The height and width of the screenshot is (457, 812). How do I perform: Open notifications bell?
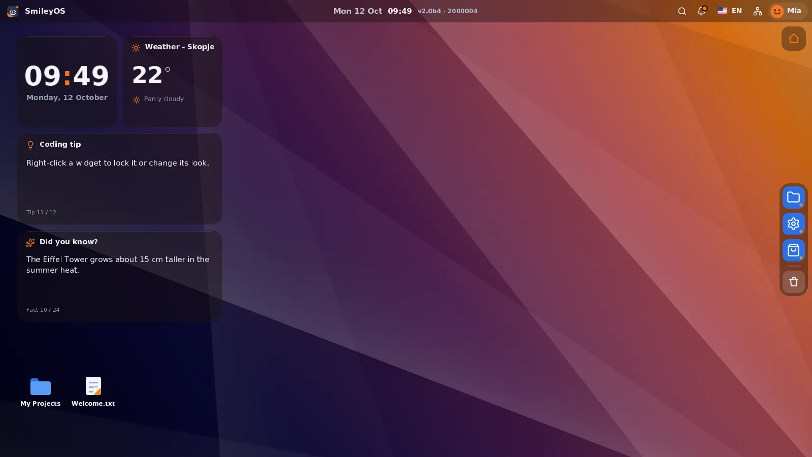(701, 11)
